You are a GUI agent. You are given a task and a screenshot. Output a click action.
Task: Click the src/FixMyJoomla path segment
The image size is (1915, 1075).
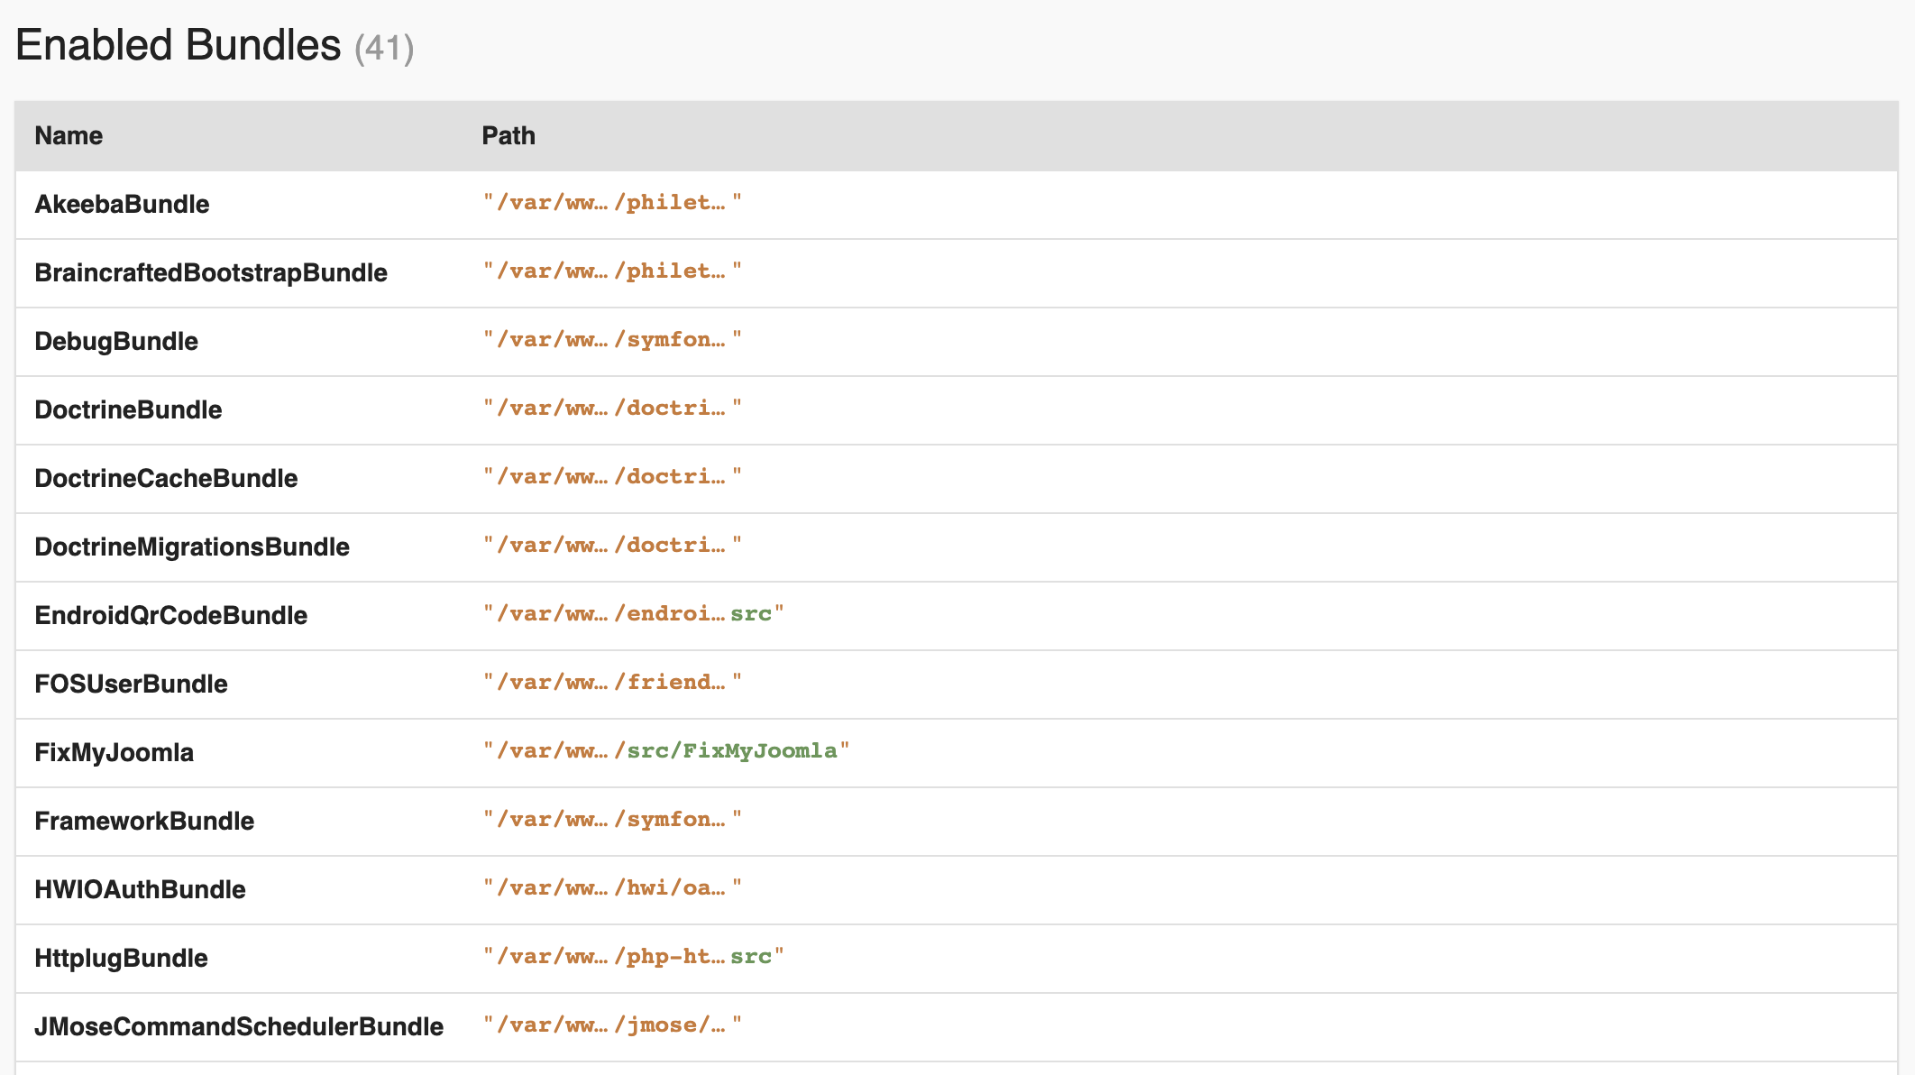(x=732, y=751)
